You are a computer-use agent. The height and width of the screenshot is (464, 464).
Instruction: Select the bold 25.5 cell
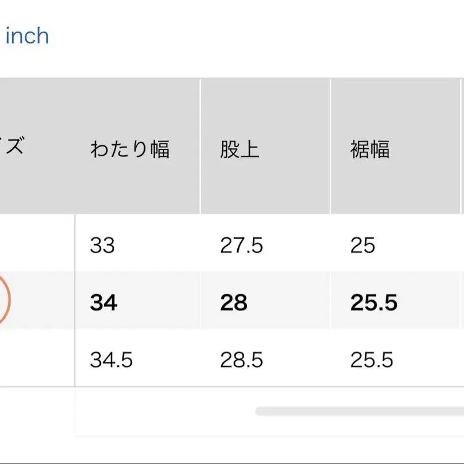(x=373, y=302)
